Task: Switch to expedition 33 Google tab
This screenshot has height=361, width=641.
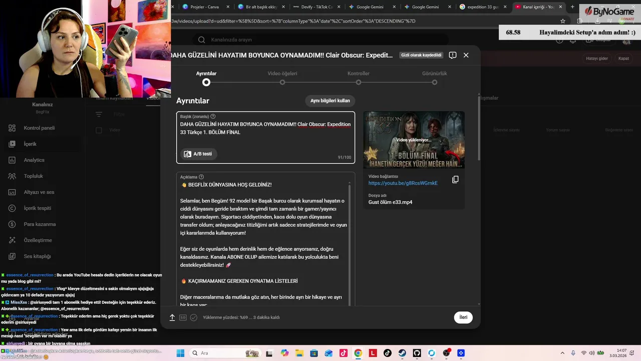Action: coord(483,7)
